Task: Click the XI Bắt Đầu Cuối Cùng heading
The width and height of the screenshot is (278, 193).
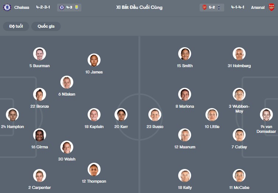Action: point(139,7)
